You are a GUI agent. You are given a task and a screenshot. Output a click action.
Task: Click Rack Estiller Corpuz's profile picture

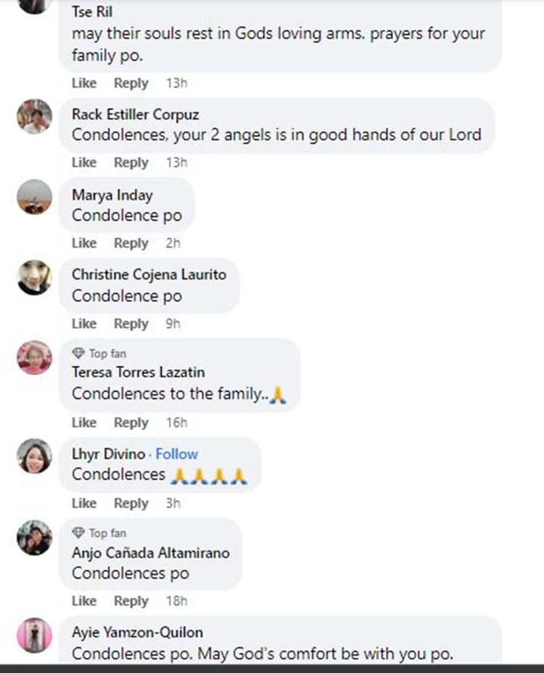tap(35, 116)
